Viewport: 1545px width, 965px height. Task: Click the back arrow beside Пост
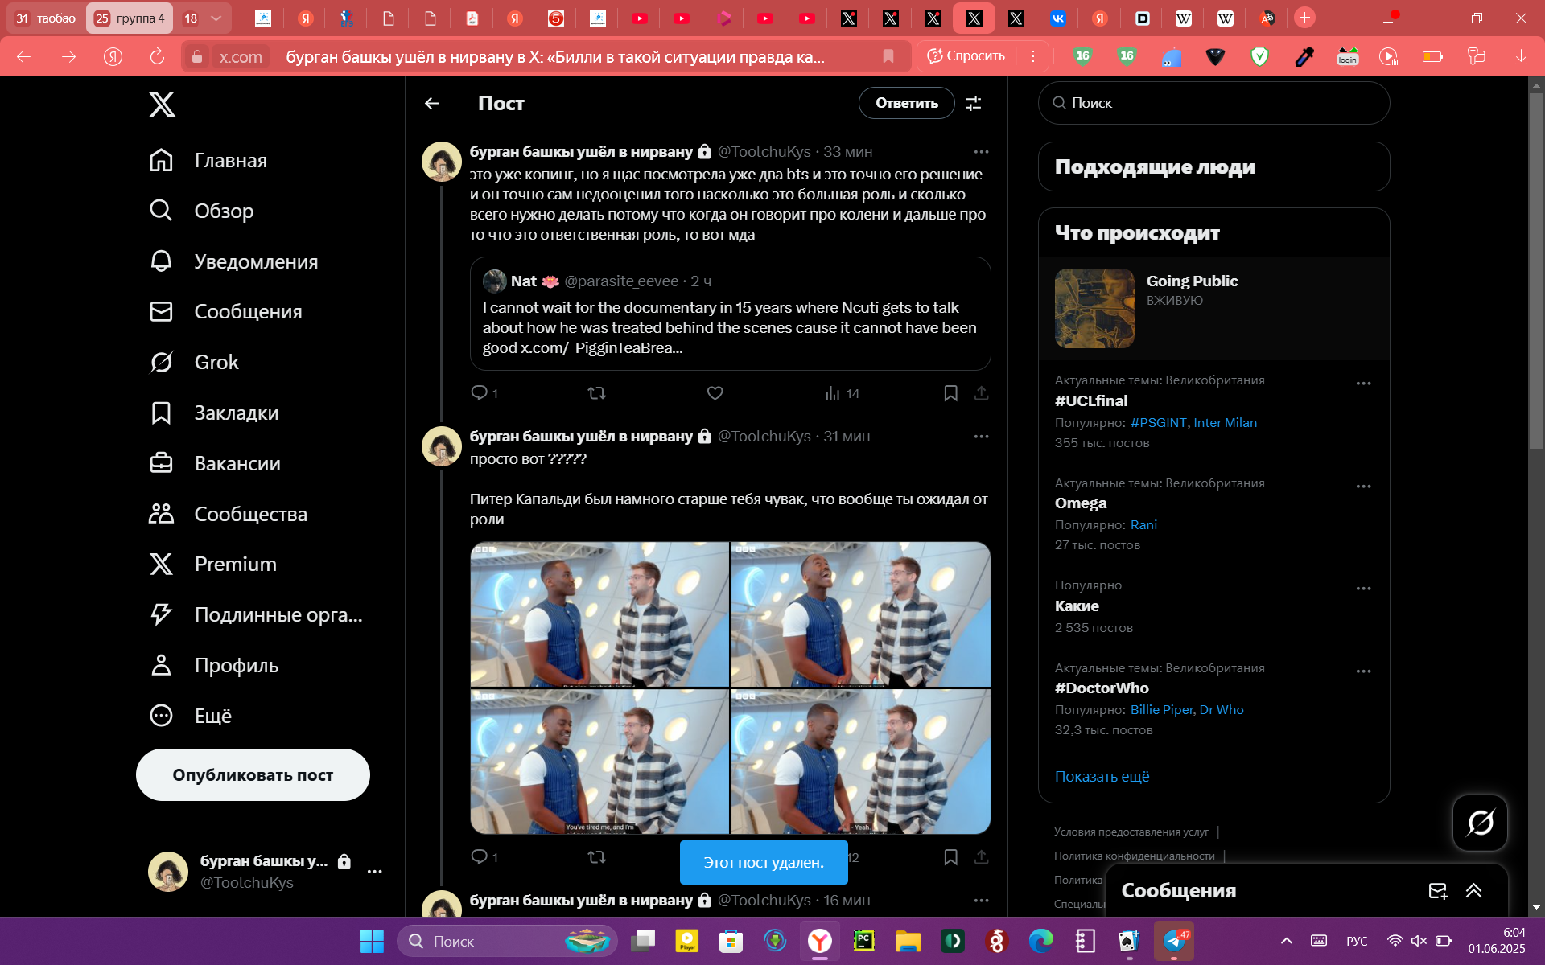tap(432, 103)
